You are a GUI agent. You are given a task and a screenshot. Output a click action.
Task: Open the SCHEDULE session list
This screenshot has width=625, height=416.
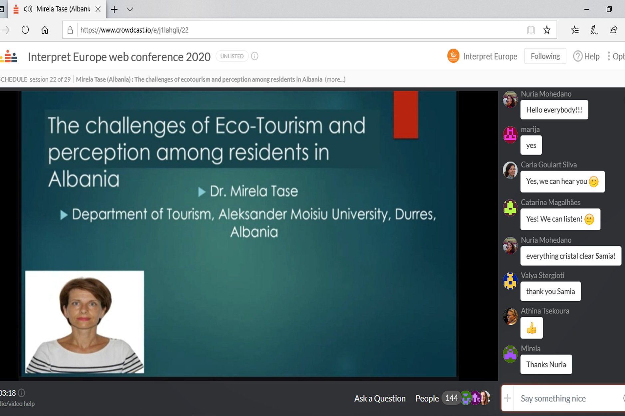point(13,80)
